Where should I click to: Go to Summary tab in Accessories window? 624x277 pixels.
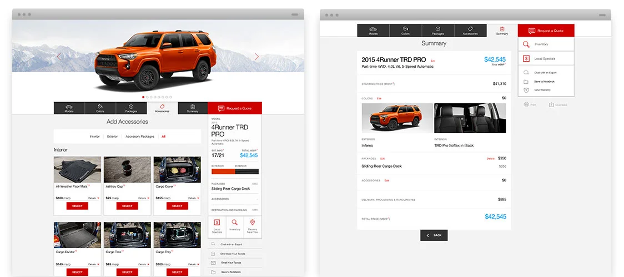pos(193,108)
